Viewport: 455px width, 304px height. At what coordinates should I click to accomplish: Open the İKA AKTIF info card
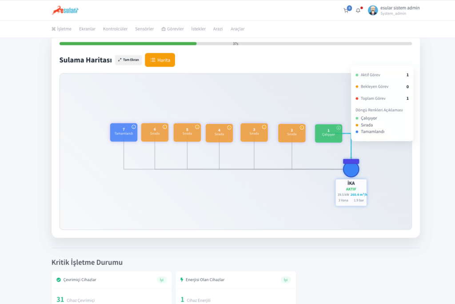pos(351,192)
